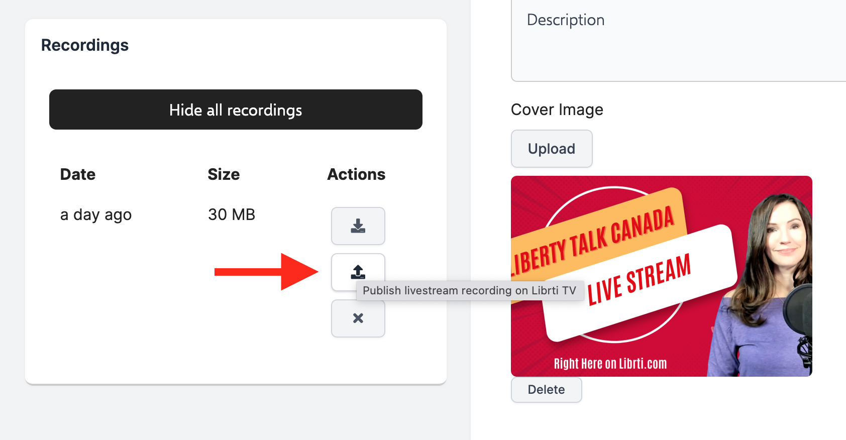Viewport: 846px width, 440px height.
Task: Select the '30 MB' size value
Action: click(232, 214)
